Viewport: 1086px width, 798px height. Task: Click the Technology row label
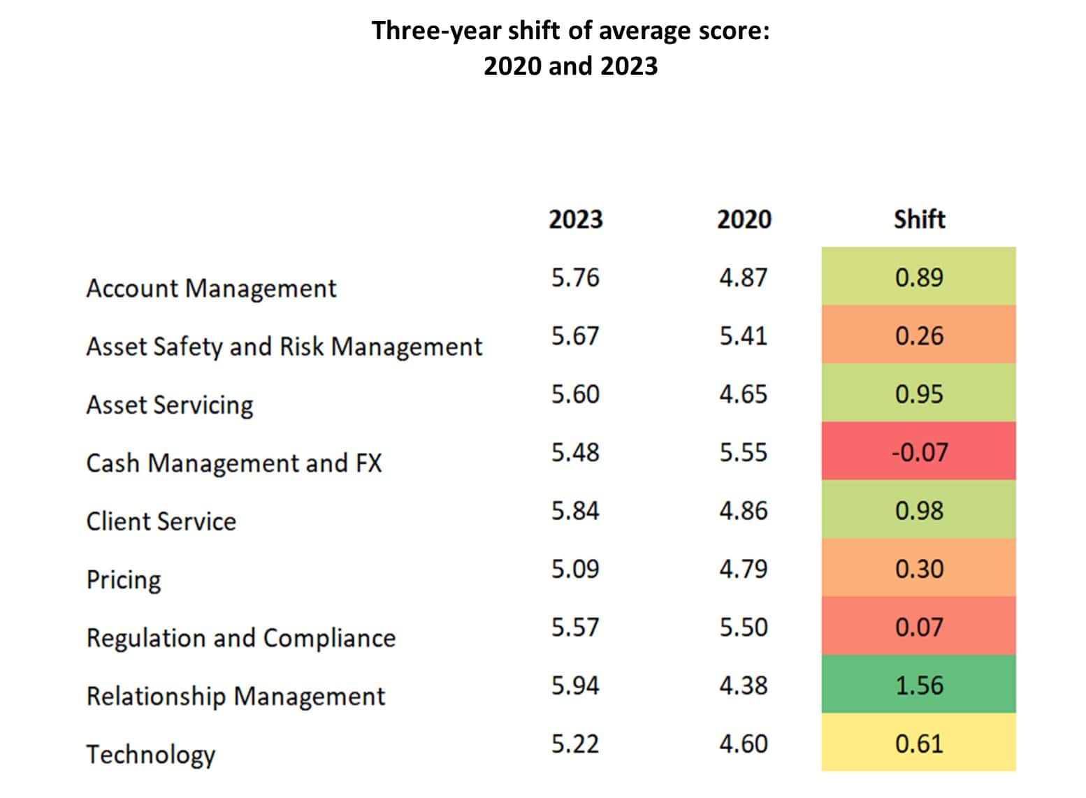151,755
